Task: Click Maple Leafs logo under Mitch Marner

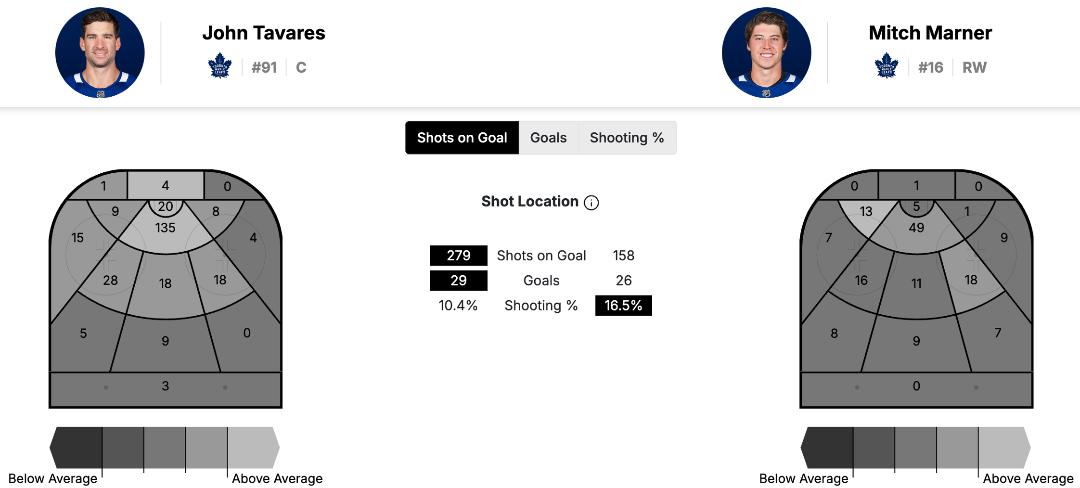Action: [x=886, y=66]
